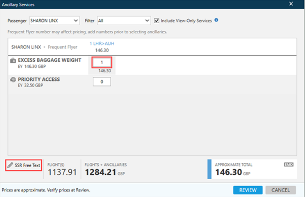Click the Approximate Total 146.30 GBP amount
The height and width of the screenshot is (197, 305).
(228, 172)
